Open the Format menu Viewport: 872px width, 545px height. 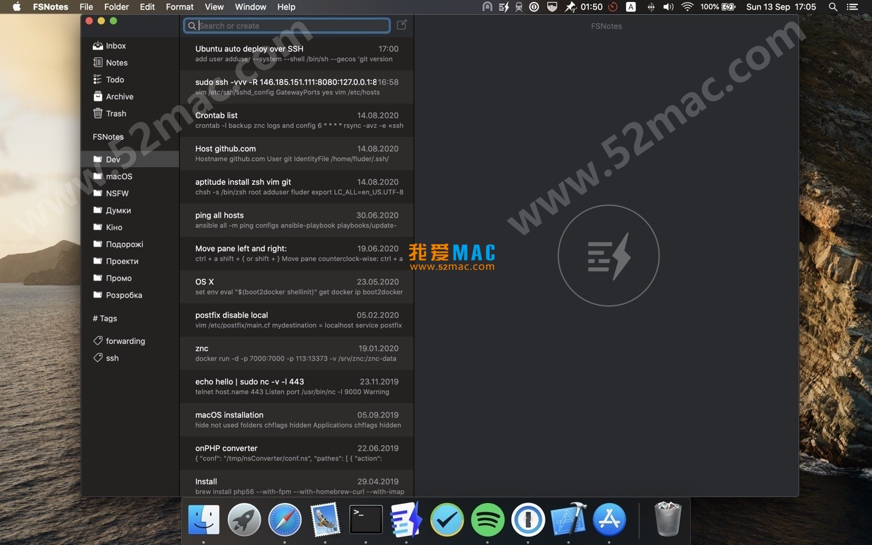(x=180, y=7)
